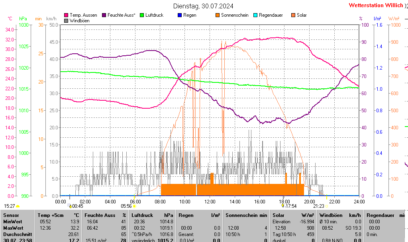Click the 10:50 h sunshine duration

[233, 234]
